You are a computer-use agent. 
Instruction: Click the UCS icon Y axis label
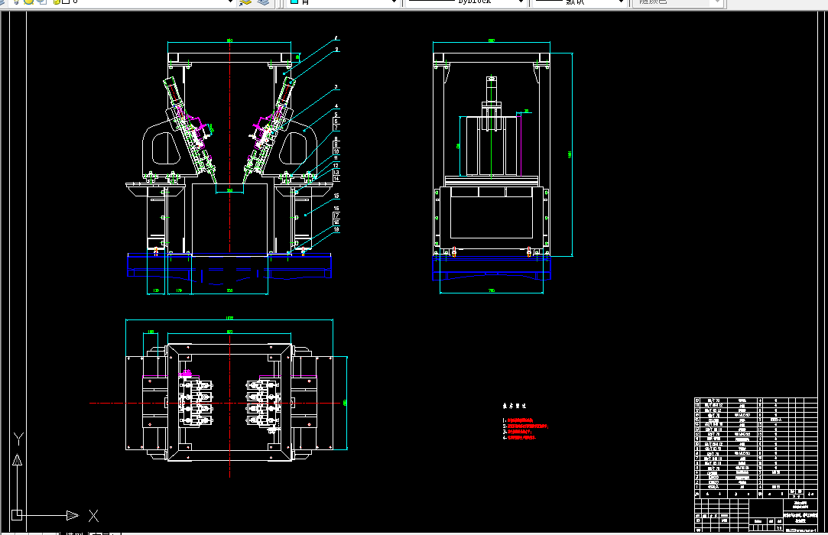[x=18, y=439]
